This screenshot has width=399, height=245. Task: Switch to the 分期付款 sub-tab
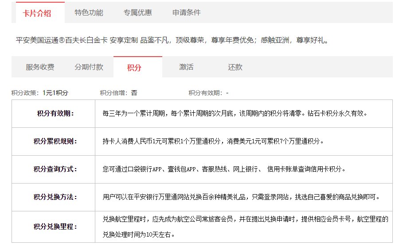(x=89, y=67)
